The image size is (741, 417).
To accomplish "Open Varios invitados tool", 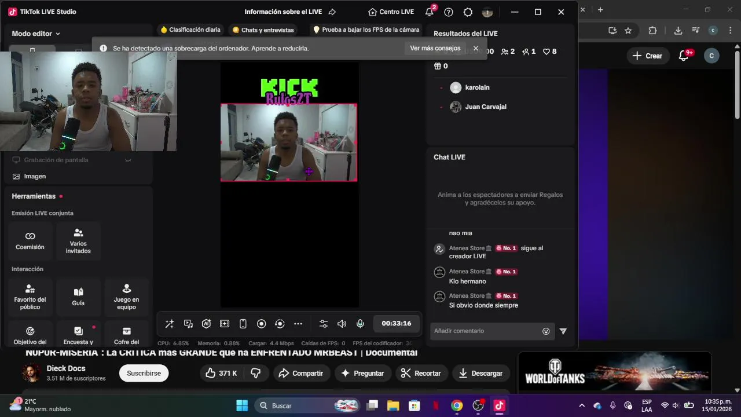I will click(78, 241).
